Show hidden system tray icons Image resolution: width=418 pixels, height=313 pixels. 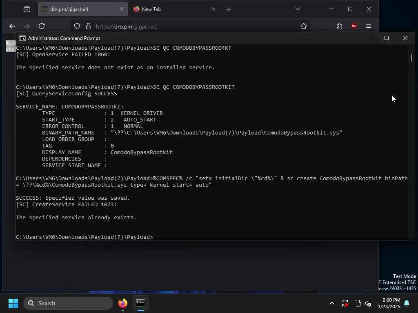pos(332,303)
